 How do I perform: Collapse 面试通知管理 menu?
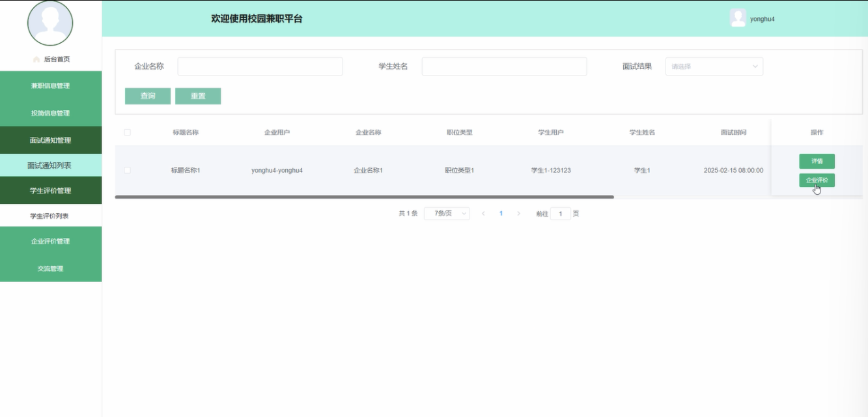pyautogui.click(x=51, y=140)
